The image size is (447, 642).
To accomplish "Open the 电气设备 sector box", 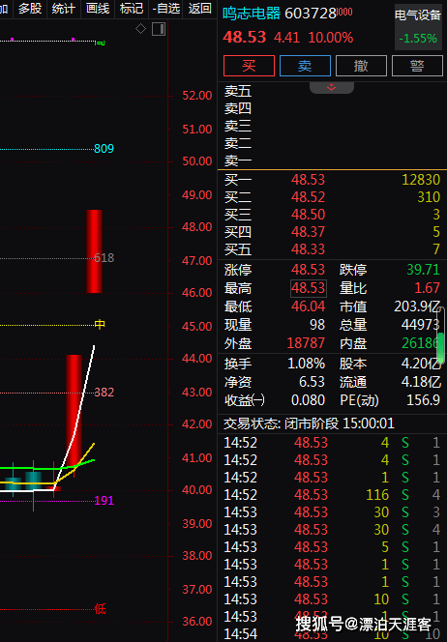I will [x=418, y=27].
